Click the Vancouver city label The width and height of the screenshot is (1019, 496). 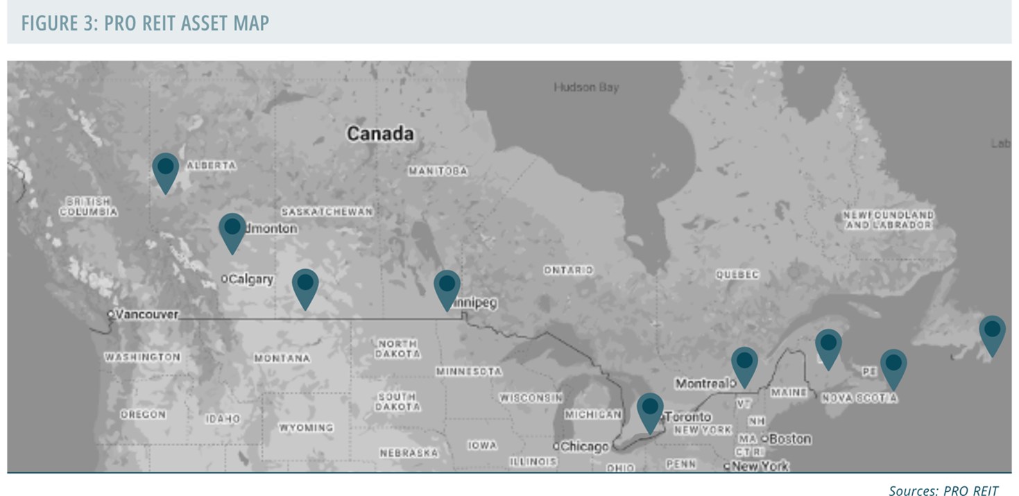pos(146,314)
